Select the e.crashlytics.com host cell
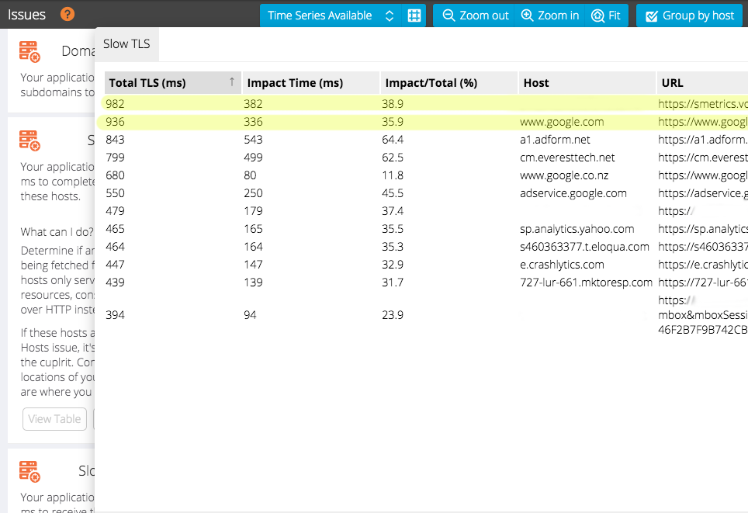 562,265
